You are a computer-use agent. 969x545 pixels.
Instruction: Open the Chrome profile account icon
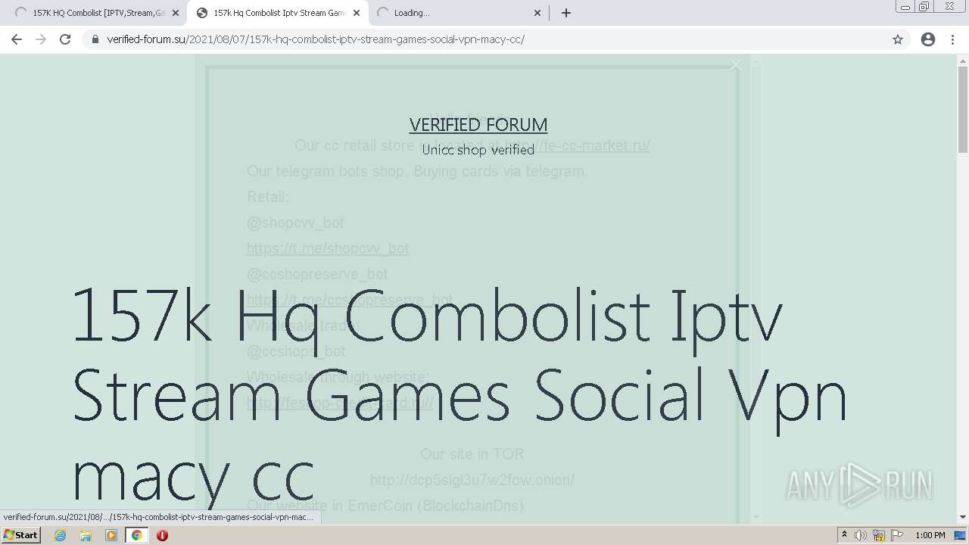coord(928,39)
